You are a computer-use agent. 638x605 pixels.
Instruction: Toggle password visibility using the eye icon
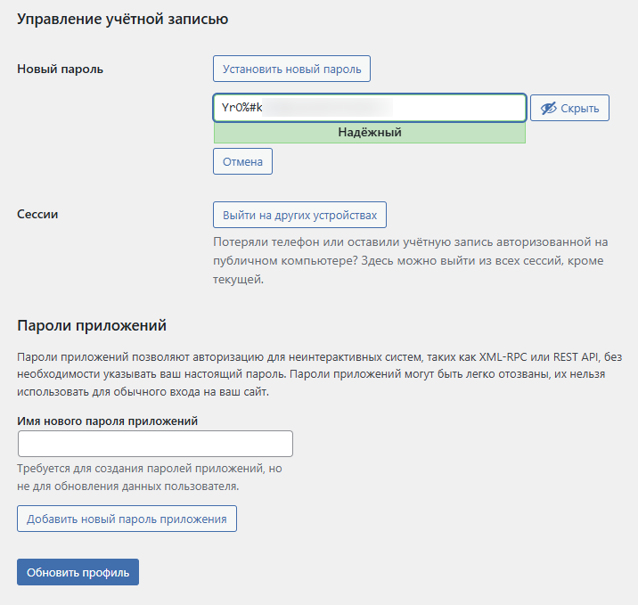pyautogui.click(x=548, y=109)
